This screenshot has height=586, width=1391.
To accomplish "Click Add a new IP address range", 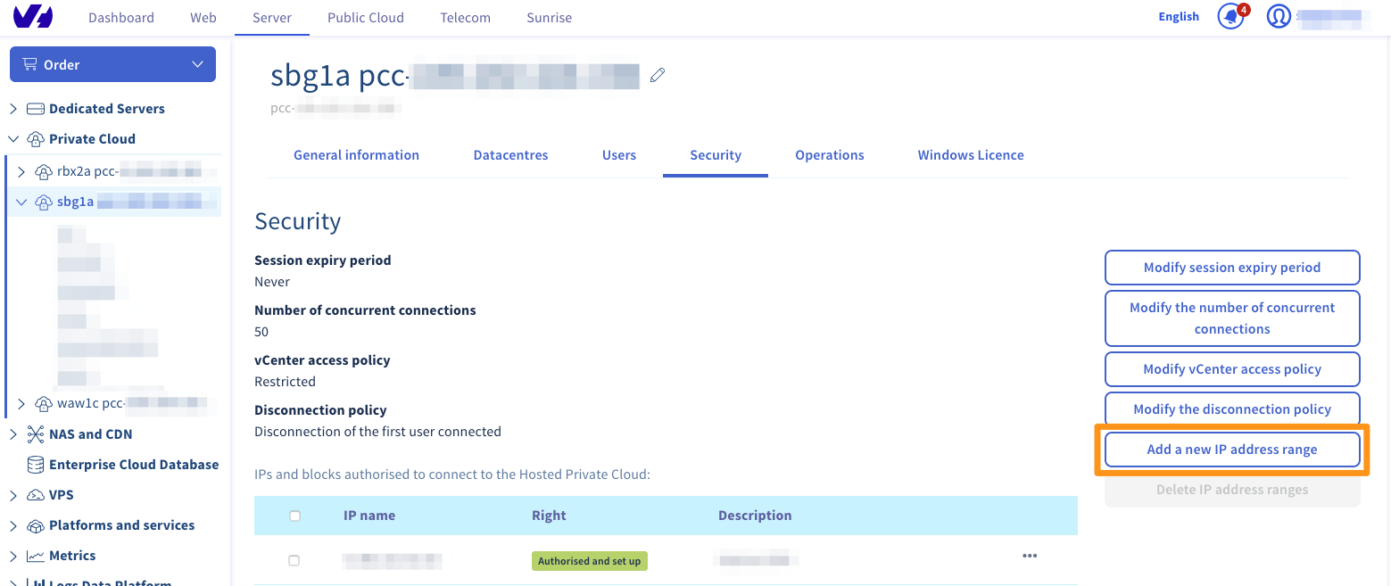I will pyautogui.click(x=1232, y=450).
